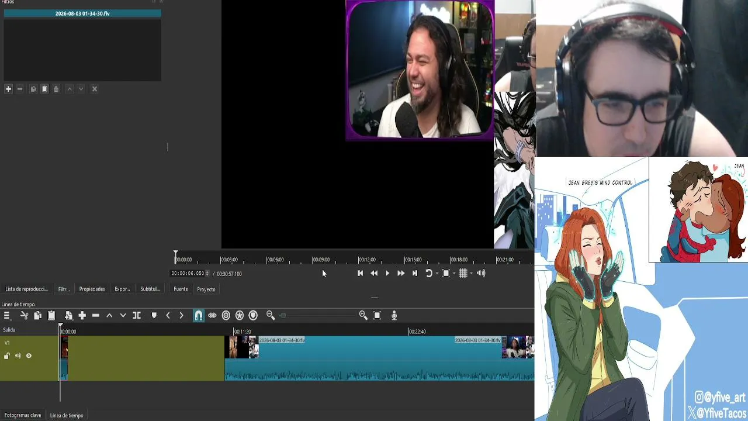Switch the player to the Fuente tab
This screenshot has height=421, width=748.
[181, 289]
